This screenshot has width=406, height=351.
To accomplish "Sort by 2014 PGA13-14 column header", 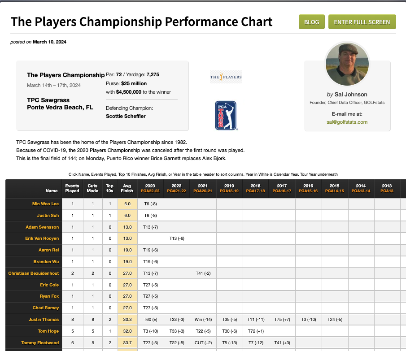I will 361,188.
